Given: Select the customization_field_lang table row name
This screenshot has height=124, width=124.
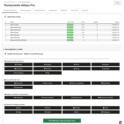Looking at the screenshot, I should [x=18, y=40].
